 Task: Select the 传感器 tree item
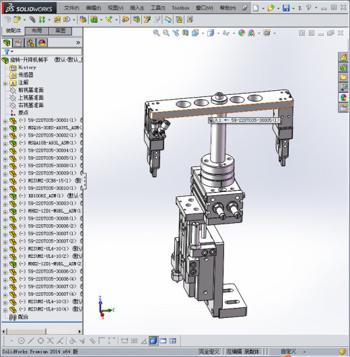[26, 75]
